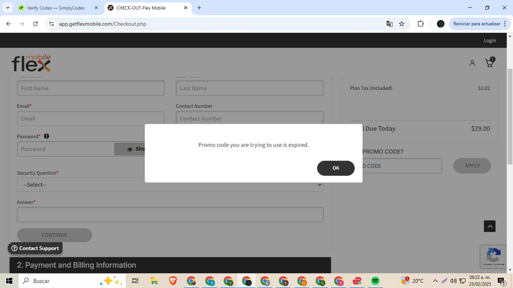
Task: Open the Windows Start menu
Action: pos(9,281)
